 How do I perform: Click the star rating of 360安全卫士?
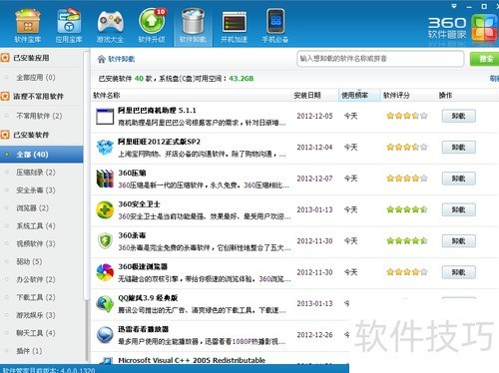click(x=407, y=209)
